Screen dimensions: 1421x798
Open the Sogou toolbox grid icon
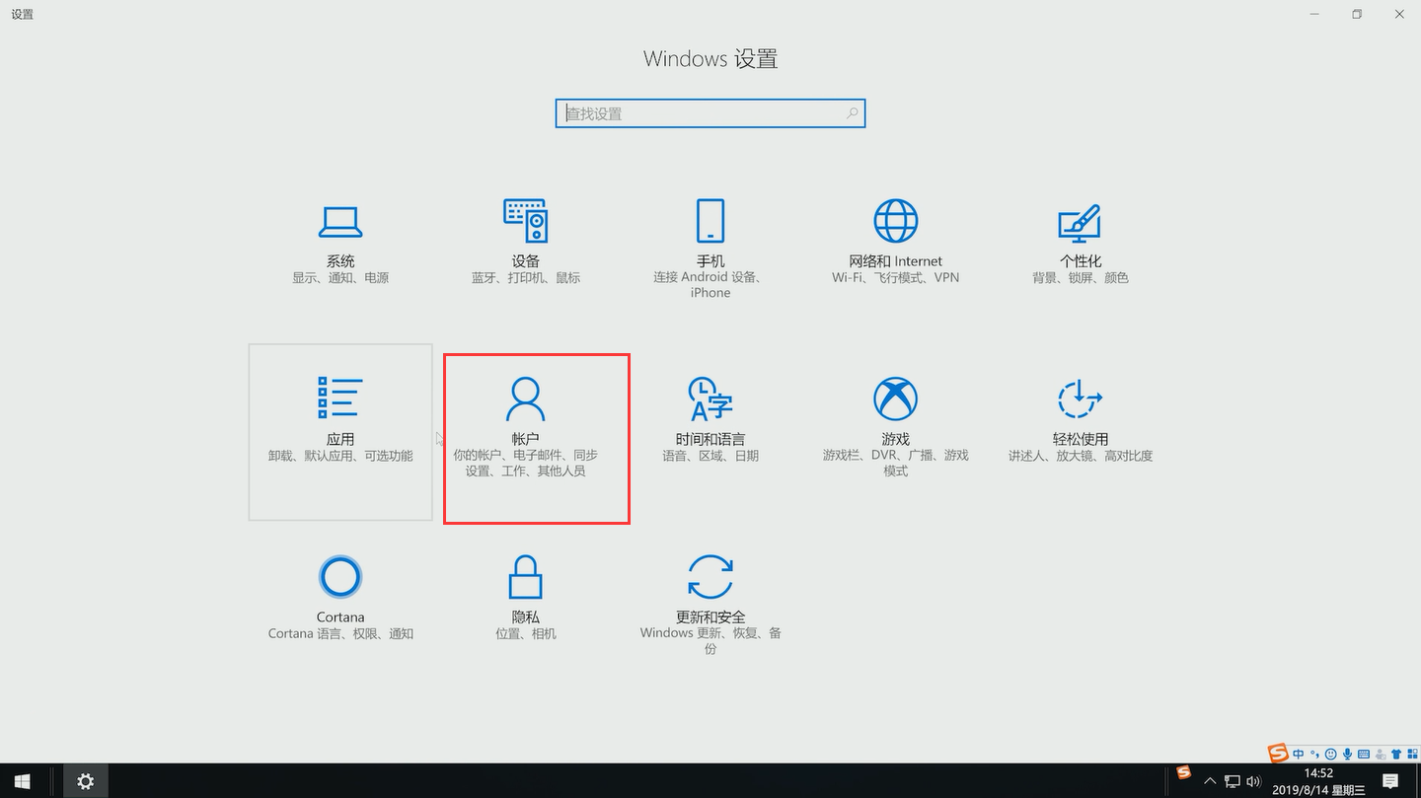[x=1412, y=754]
